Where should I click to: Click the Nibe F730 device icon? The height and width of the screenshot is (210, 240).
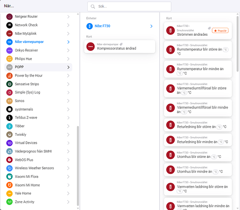89,26
